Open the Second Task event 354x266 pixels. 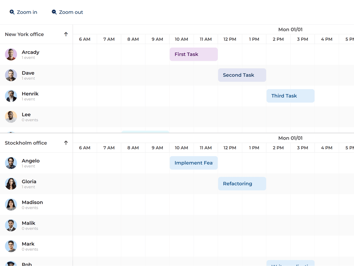(242, 75)
